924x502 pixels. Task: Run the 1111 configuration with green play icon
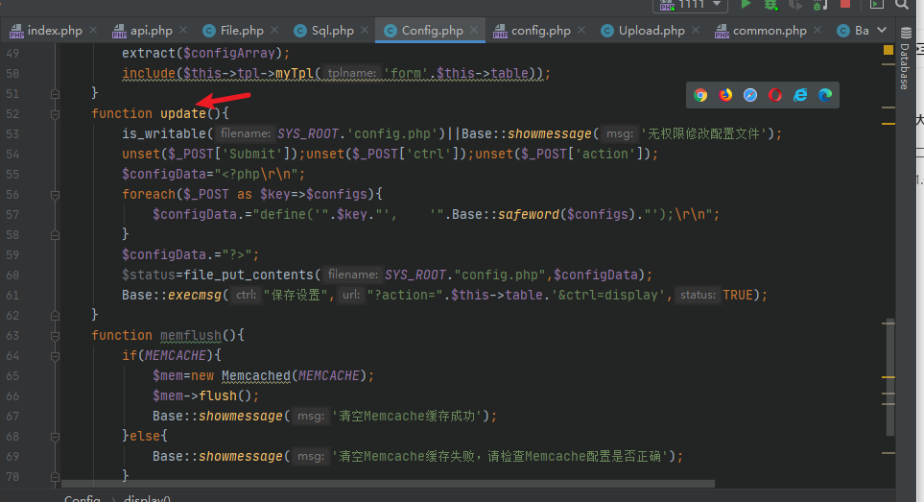pos(746,4)
